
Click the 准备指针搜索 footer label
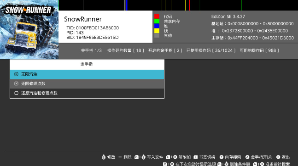[x=278, y=164]
